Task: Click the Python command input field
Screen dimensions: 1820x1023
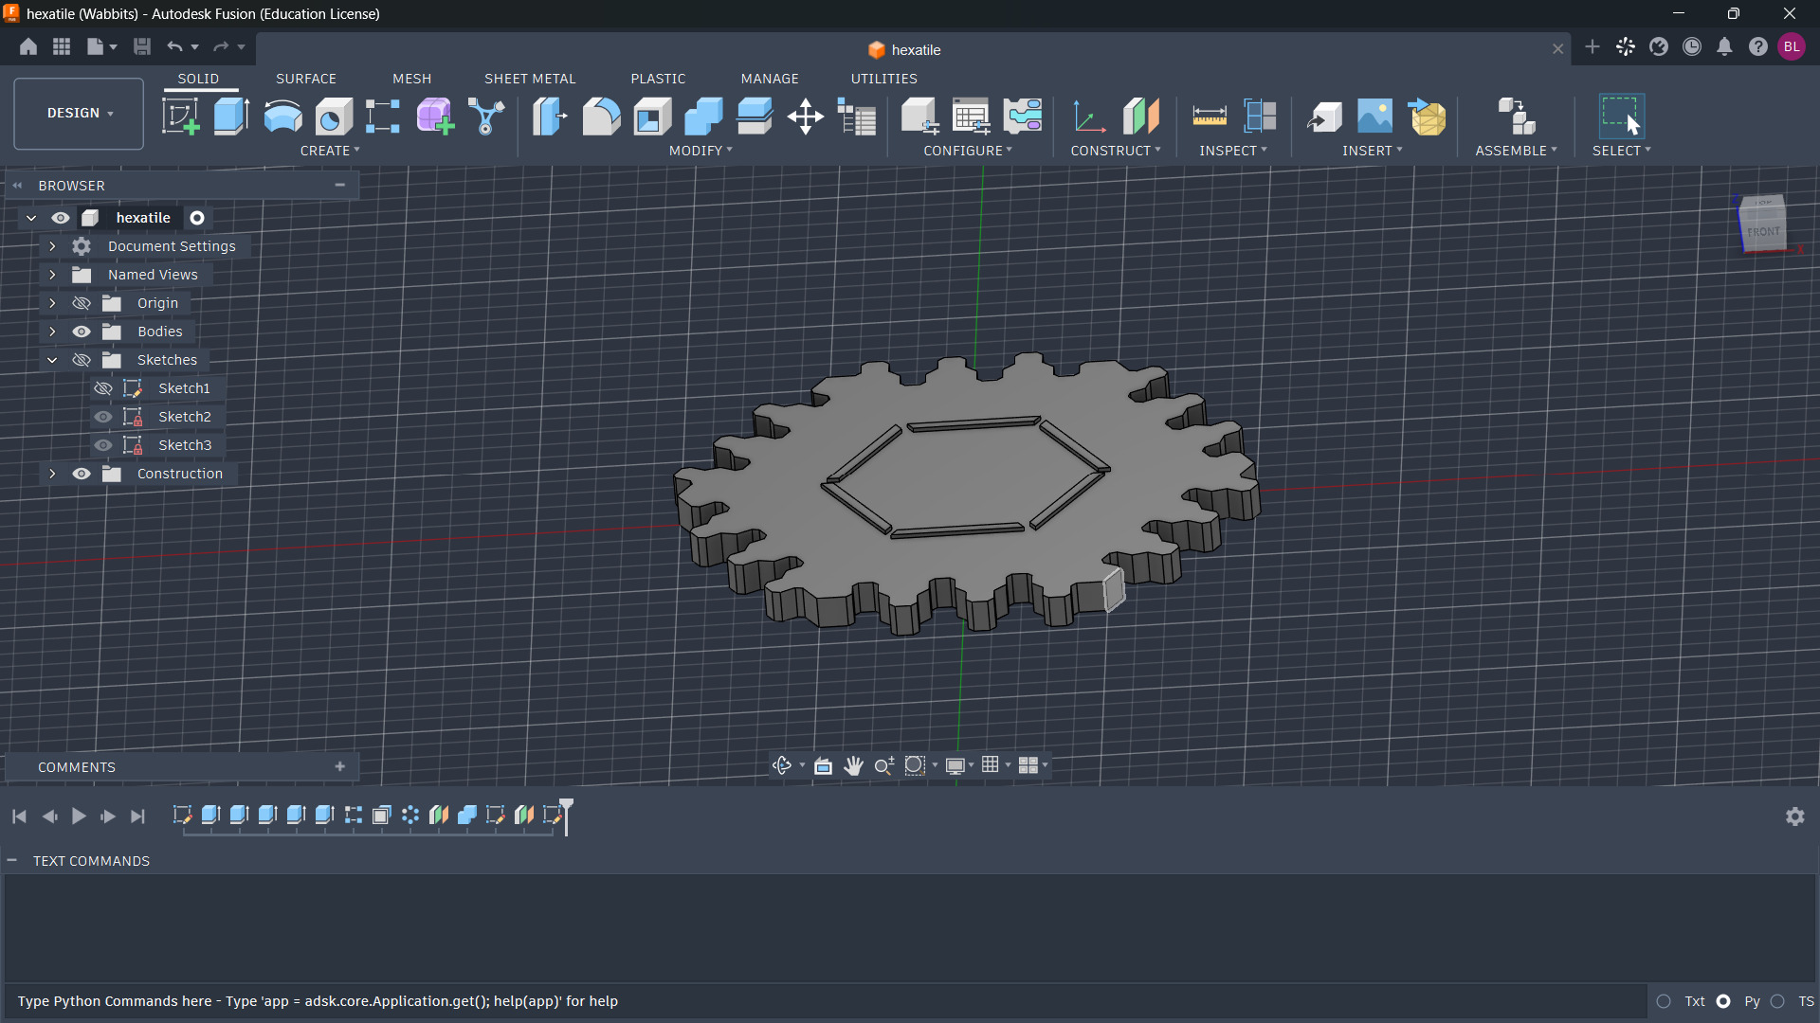Action: 825,1001
